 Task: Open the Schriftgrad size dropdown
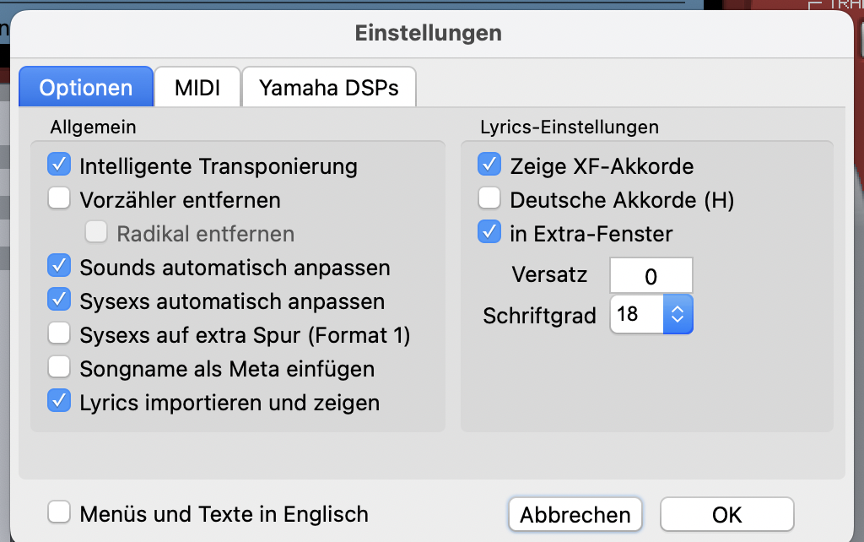(x=679, y=315)
